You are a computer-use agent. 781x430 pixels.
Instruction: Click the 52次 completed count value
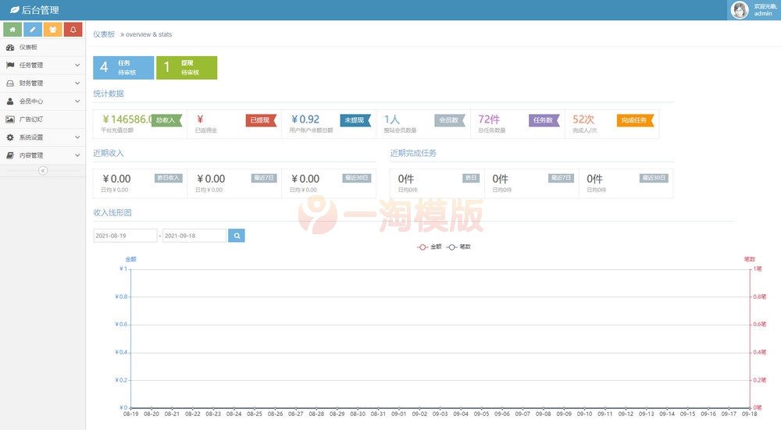(x=583, y=119)
